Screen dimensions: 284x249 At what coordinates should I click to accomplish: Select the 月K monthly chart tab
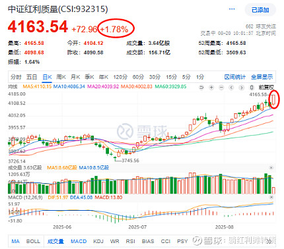[x=75, y=77]
